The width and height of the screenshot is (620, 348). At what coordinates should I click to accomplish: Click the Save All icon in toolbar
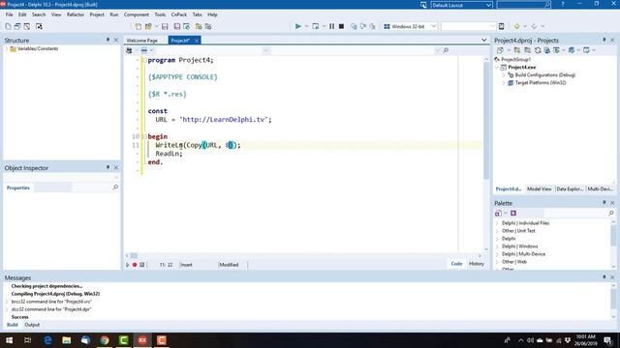[x=176, y=26]
